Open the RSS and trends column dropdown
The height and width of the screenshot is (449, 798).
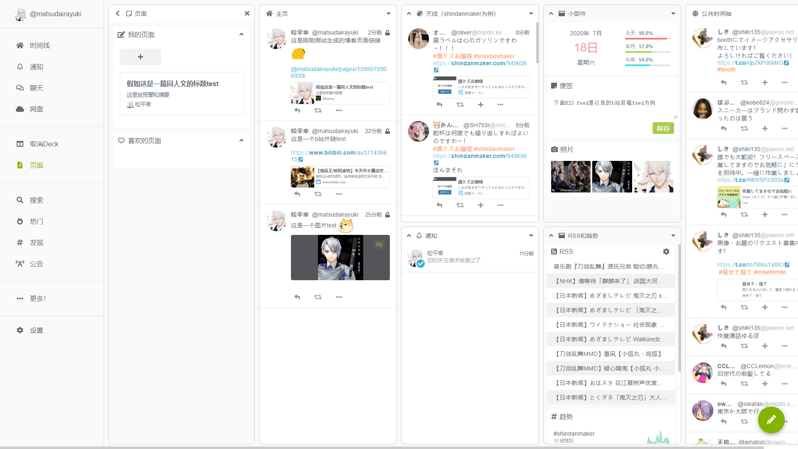673,236
